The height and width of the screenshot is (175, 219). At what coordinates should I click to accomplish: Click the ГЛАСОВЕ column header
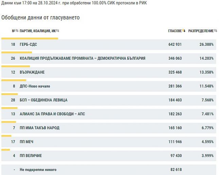(175, 31)
